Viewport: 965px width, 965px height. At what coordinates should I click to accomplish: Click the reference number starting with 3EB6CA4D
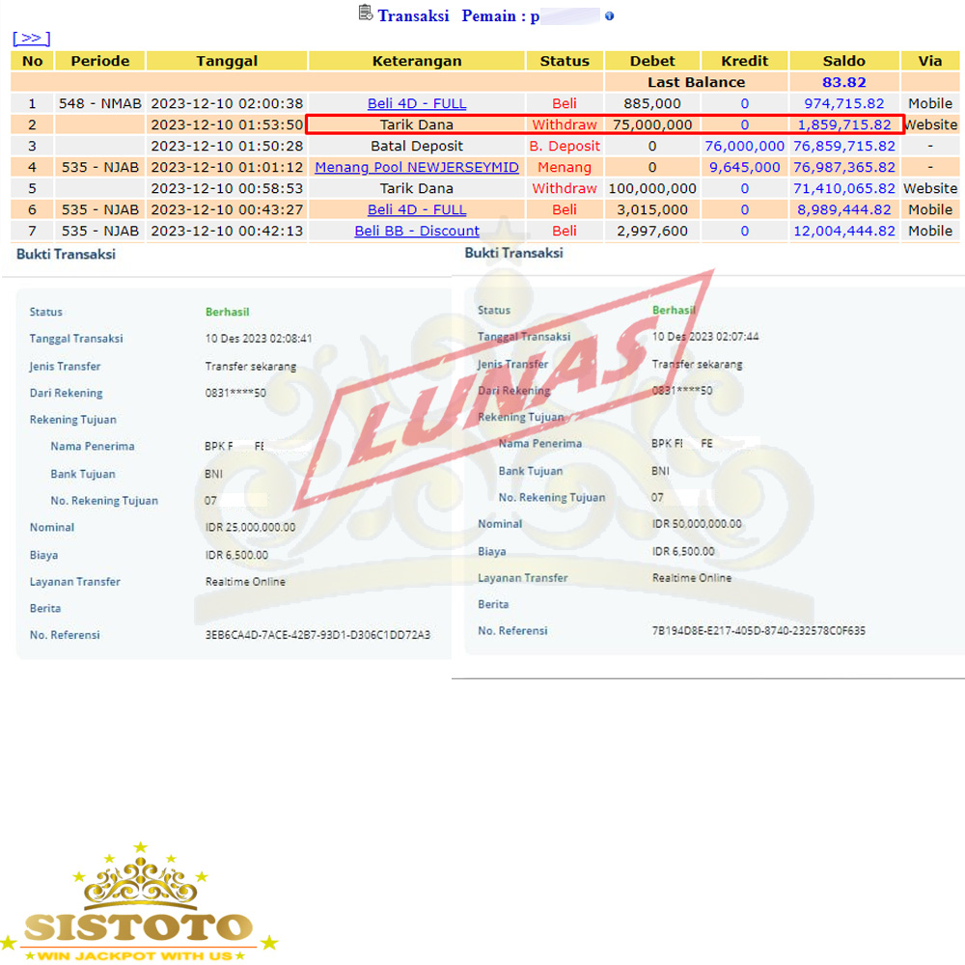pyautogui.click(x=317, y=635)
